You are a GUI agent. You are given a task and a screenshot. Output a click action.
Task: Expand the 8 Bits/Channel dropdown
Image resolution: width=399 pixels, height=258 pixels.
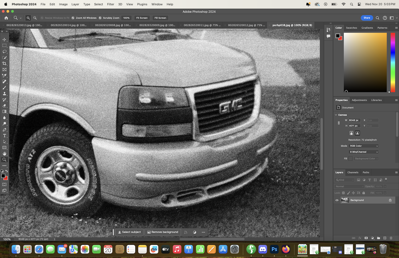point(364,152)
